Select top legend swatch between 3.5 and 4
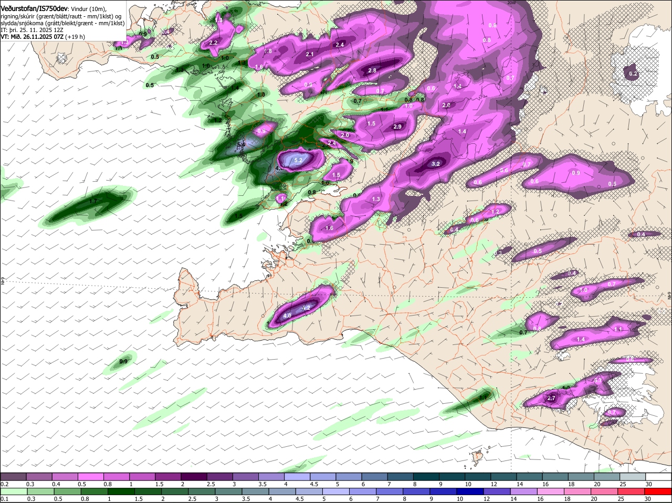672x503 pixels. click(272, 476)
